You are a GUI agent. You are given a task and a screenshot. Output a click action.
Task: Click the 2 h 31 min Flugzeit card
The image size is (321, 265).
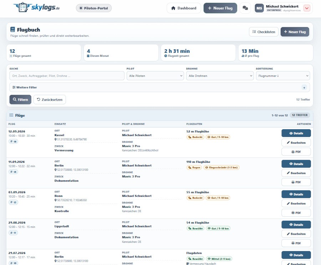point(198,52)
